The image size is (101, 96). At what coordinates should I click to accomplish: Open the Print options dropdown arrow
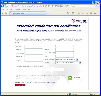point(81,13)
